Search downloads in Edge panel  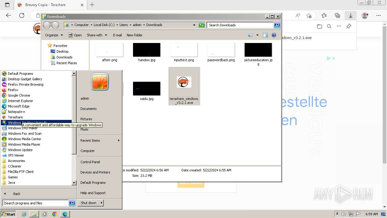click(x=329, y=26)
